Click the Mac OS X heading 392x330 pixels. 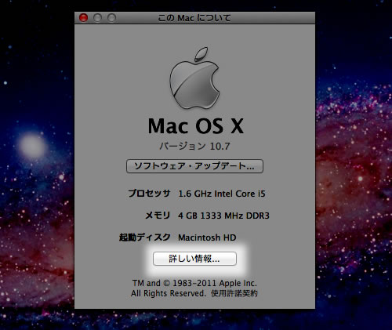[x=196, y=126]
